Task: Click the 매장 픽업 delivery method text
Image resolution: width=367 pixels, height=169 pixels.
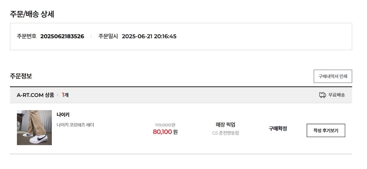Action: coord(225,125)
